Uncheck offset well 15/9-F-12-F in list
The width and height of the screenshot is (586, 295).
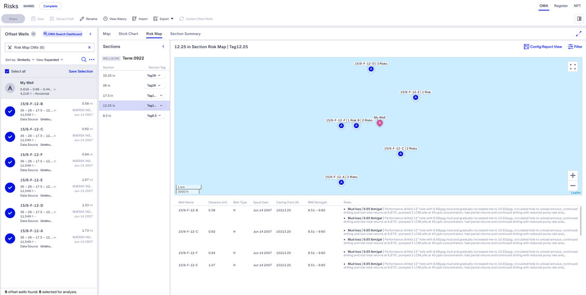pos(10,162)
